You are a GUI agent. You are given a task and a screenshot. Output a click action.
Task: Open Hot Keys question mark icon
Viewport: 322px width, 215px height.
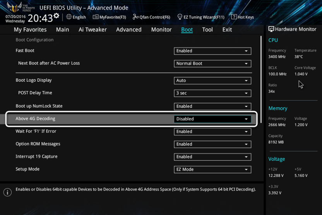[x=234, y=17]
